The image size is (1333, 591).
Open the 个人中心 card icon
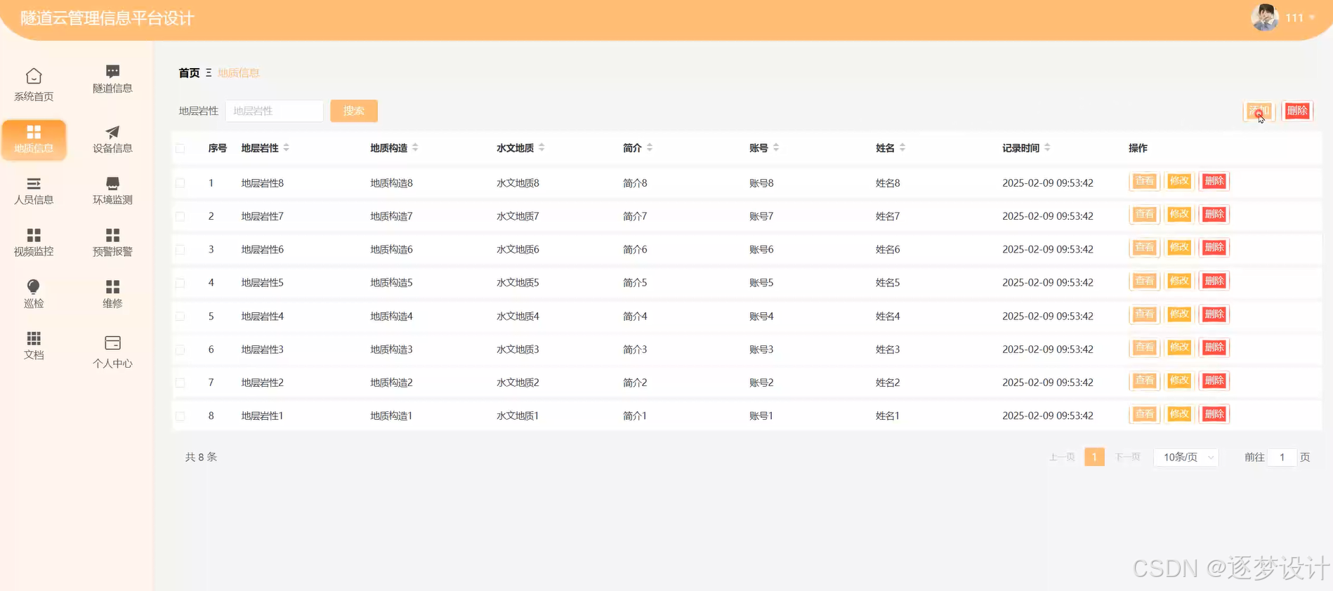(112, 343)
